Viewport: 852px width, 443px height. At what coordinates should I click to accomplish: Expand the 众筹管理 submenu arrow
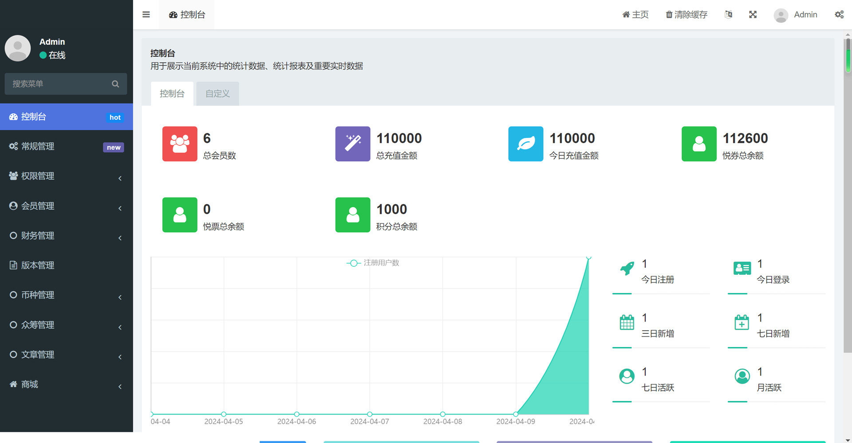pyautogui.click(x=120, y=327)
